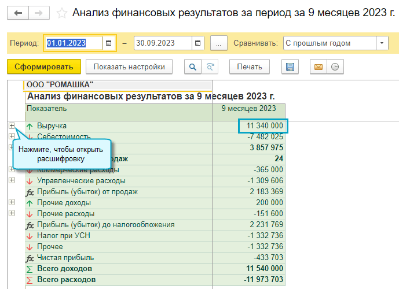Open calendar for the period end date
Screen dimensions: 399x289
[198, 43]
